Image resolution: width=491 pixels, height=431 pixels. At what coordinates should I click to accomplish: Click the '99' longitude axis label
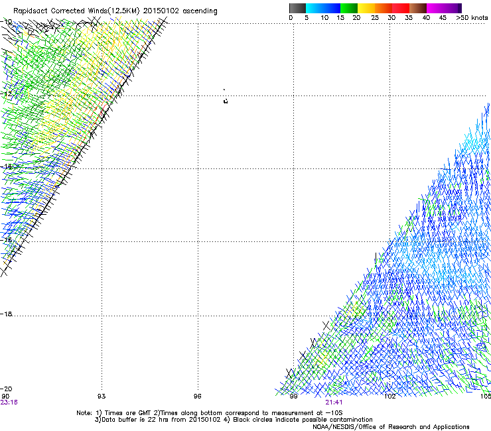[293, 397]
